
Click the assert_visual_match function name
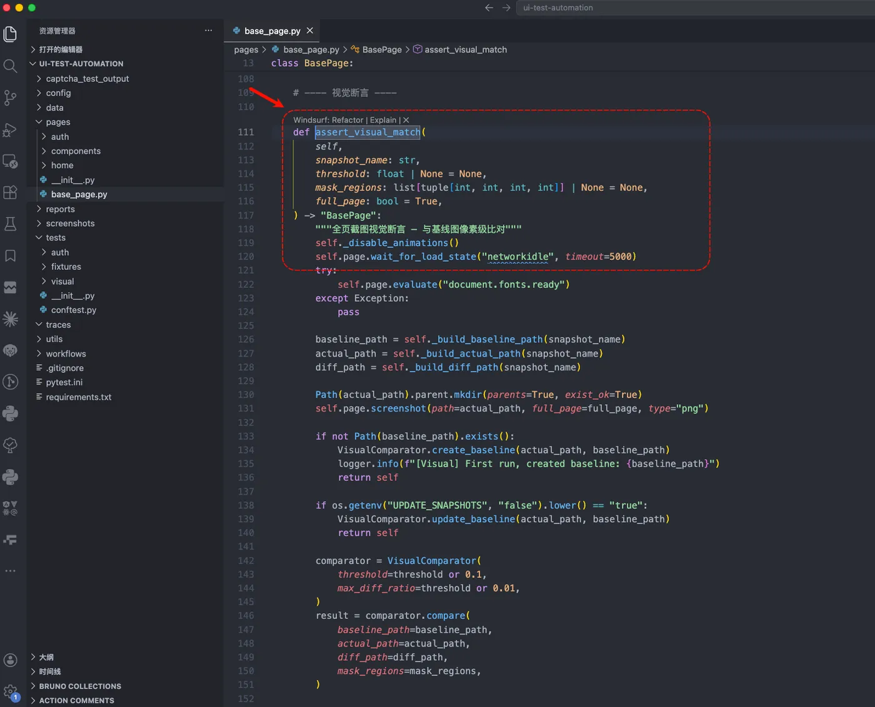(367, 132)
